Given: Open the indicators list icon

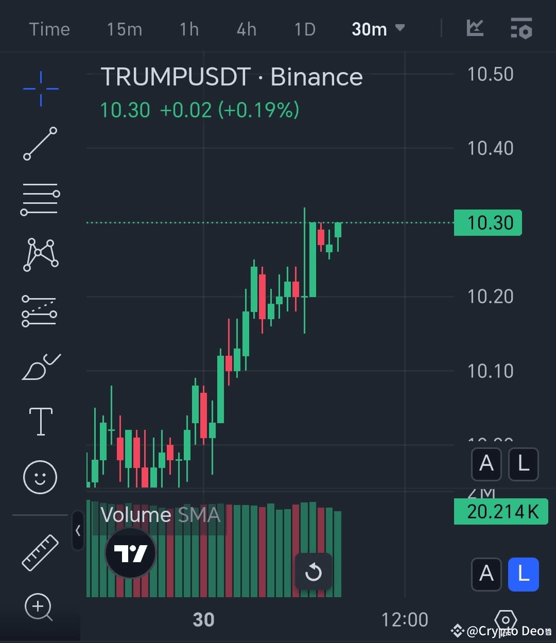Looking at the screenshot, I should pos(522,29).
